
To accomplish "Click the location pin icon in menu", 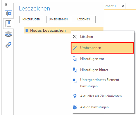I will coord(75,96).
